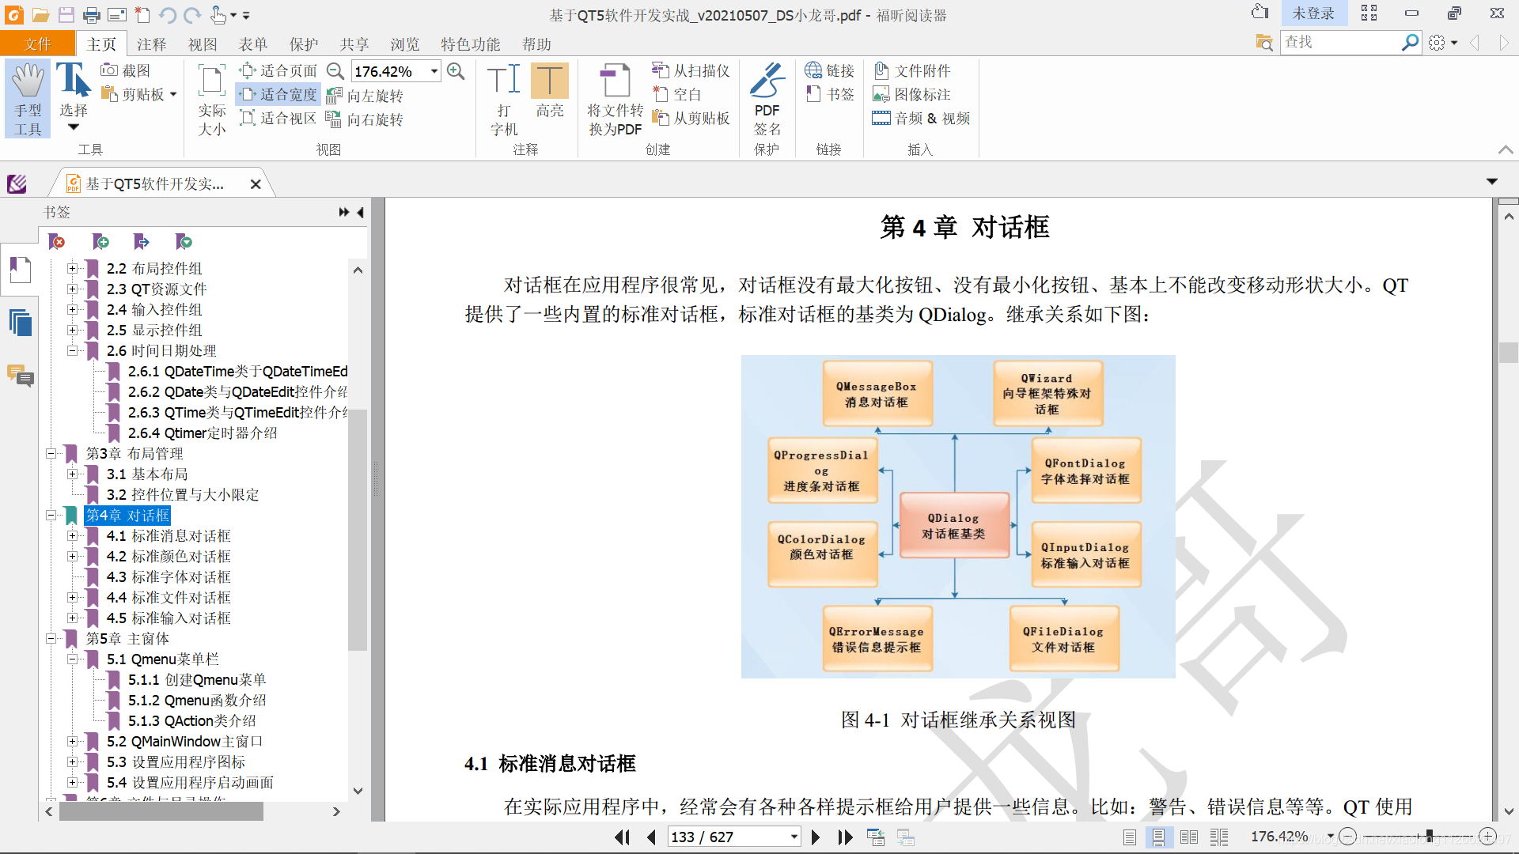Switch to continuous page layout mode
This screenshot has height=854, width=1519.
[1158, 837]
